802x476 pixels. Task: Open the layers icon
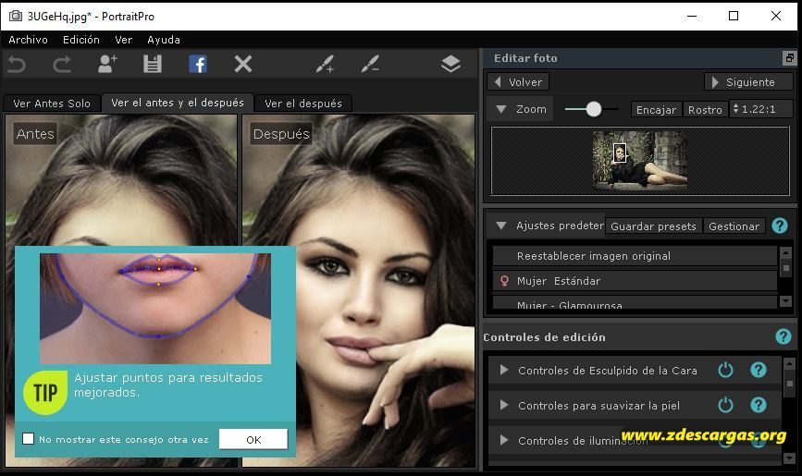[450, 65]
